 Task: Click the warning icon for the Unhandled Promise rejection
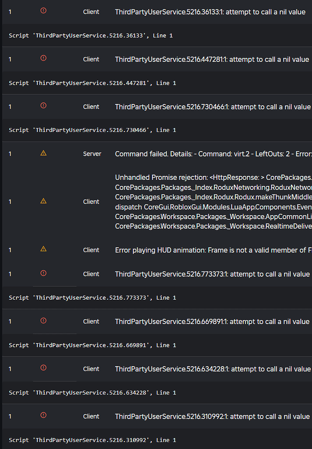pyautogui.click(x=43, y=201)
